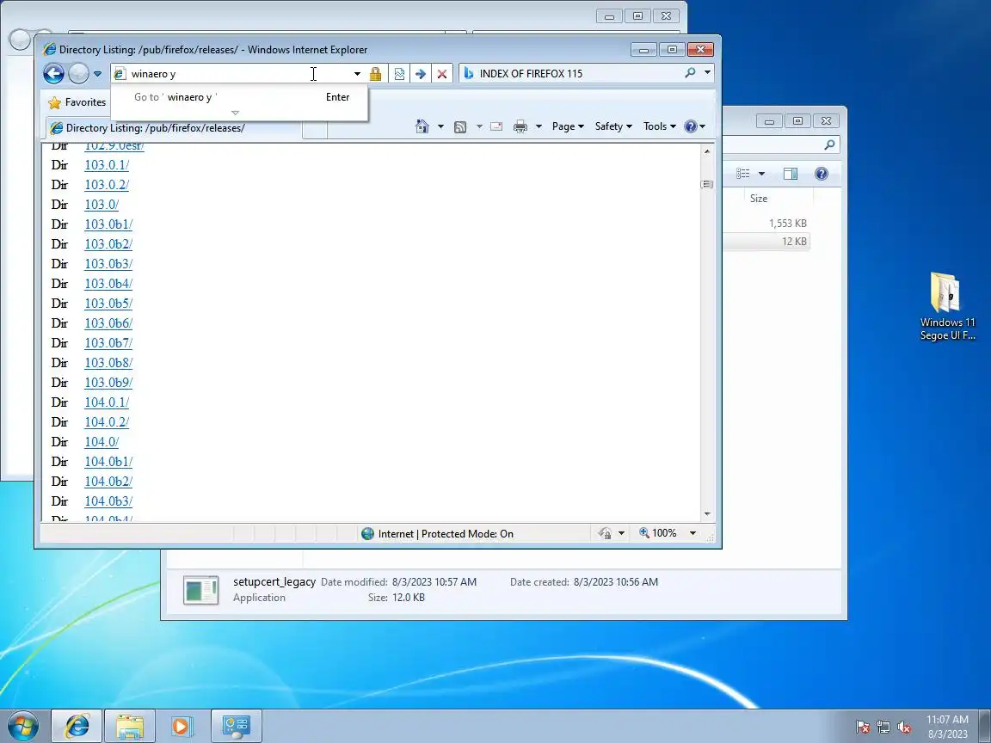The width and height of the screenshot is (991, 743).
Task: Open the Explorer views dropdown arrow
Action: coord(761,174)
